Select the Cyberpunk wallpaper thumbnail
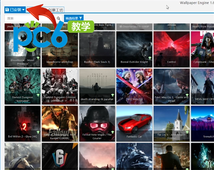Screen dimensions: 214x170 (x=203, y=49)
